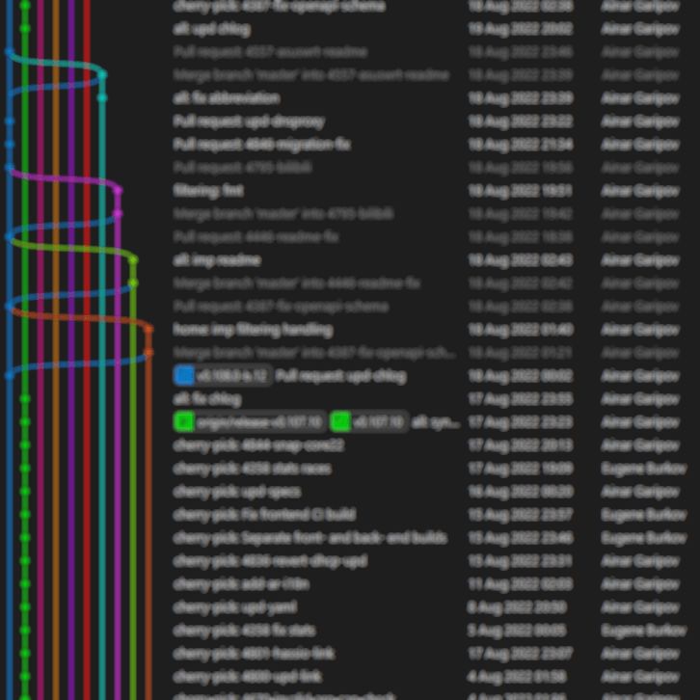
Task: Select 'Merge branch master into 4337-asusrt-readme' commit
Action: (x=311, y=75)
